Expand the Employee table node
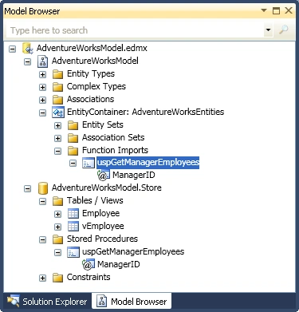The width and height of the screenshot is (299, 312). pos(57,214)
